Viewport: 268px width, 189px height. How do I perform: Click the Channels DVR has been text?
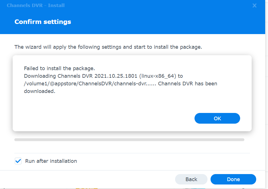click(187, 84)
